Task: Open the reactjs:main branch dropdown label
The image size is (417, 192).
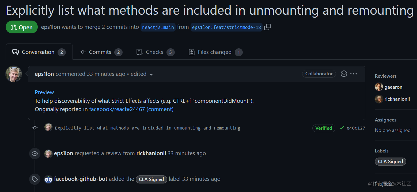Action: [158, 27]
